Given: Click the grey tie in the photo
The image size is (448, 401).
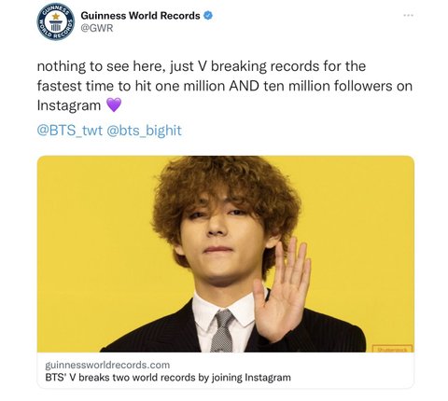Looking at the screenshot, I should [x=221, y=331].
